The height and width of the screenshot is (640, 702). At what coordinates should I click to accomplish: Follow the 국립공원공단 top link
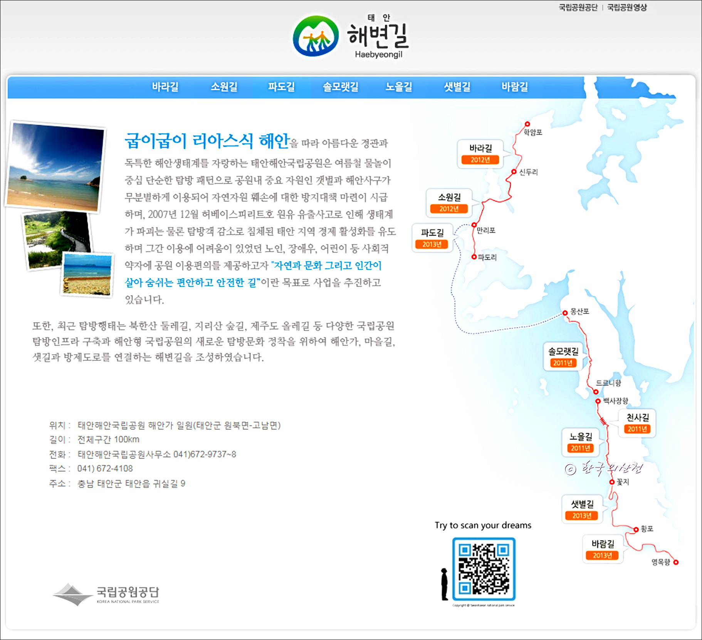point(578,7)
